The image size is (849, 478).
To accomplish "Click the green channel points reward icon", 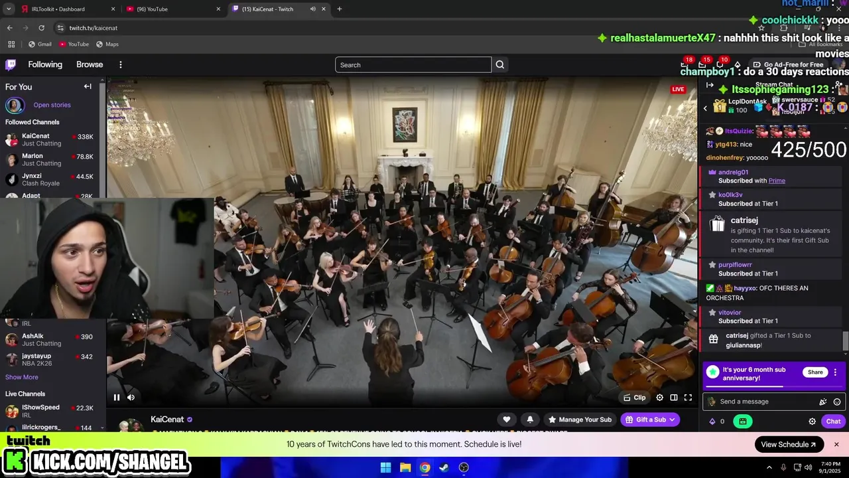I will (x=742, y=422).
